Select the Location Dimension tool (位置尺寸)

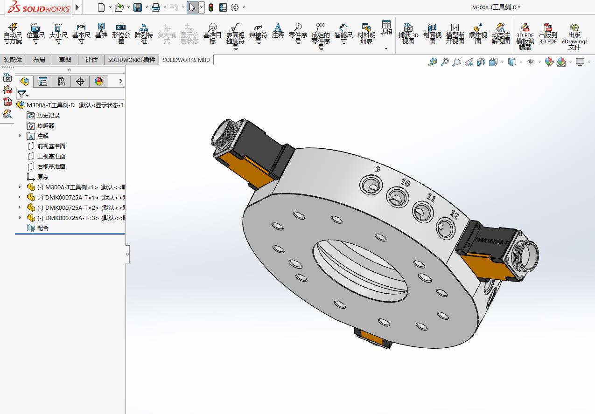pyautogui.click(x=35, y=34)
